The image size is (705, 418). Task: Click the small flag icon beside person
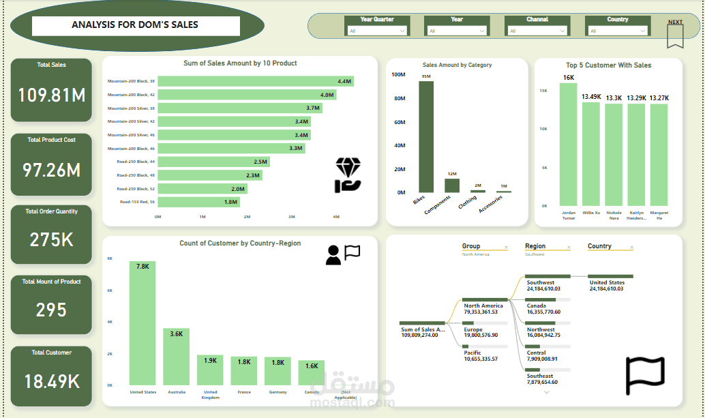pos(352,252)
